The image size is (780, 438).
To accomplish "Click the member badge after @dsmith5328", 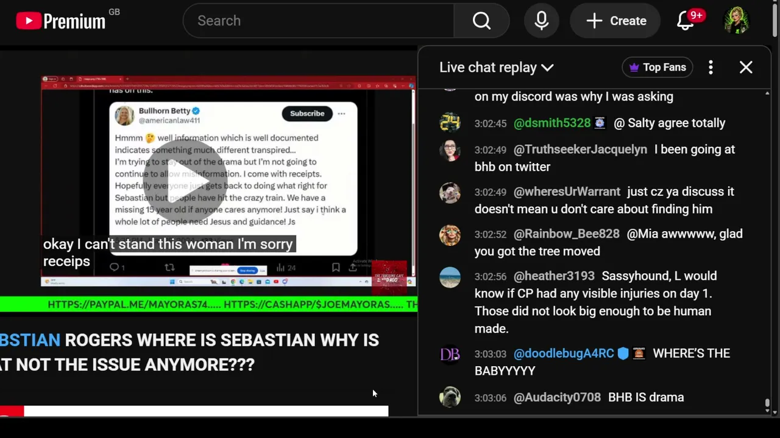I will pyautogui.click(x=600, y=123).
